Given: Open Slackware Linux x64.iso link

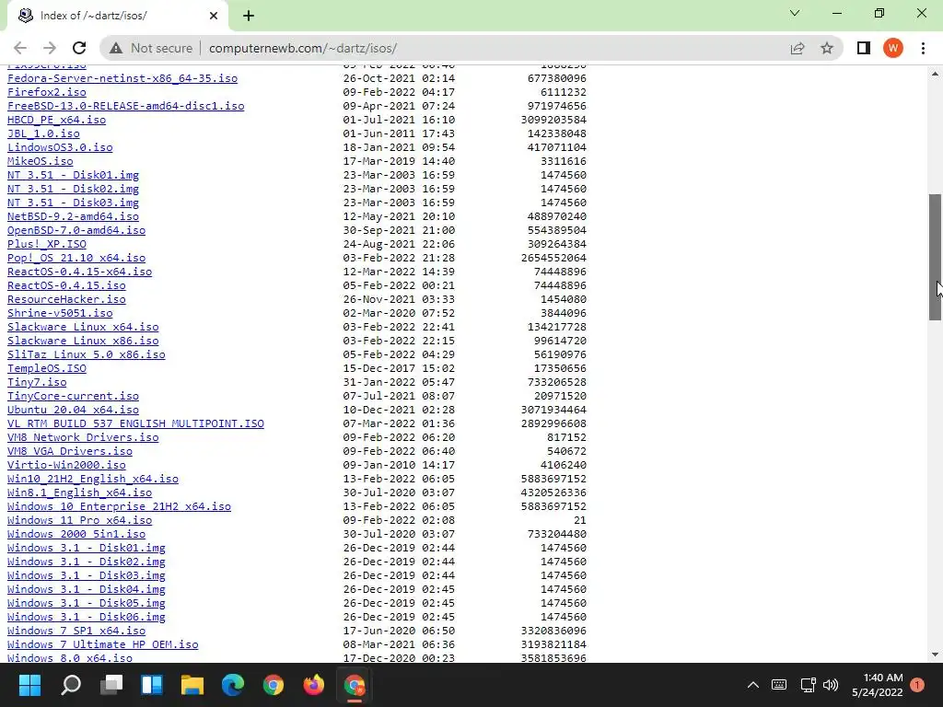Looking at the screenshot, I should [83, 327].
